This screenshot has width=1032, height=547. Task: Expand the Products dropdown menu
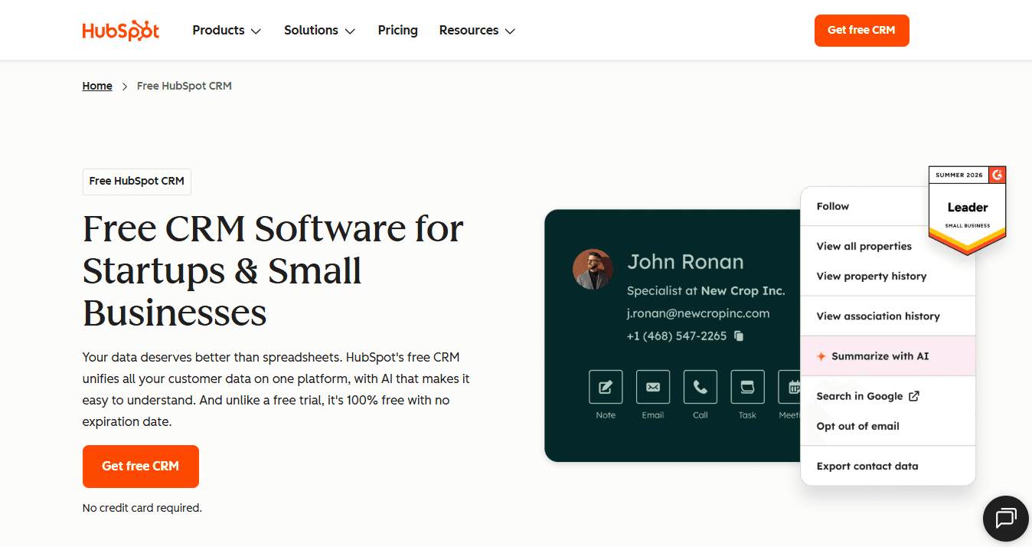point(227,31)
